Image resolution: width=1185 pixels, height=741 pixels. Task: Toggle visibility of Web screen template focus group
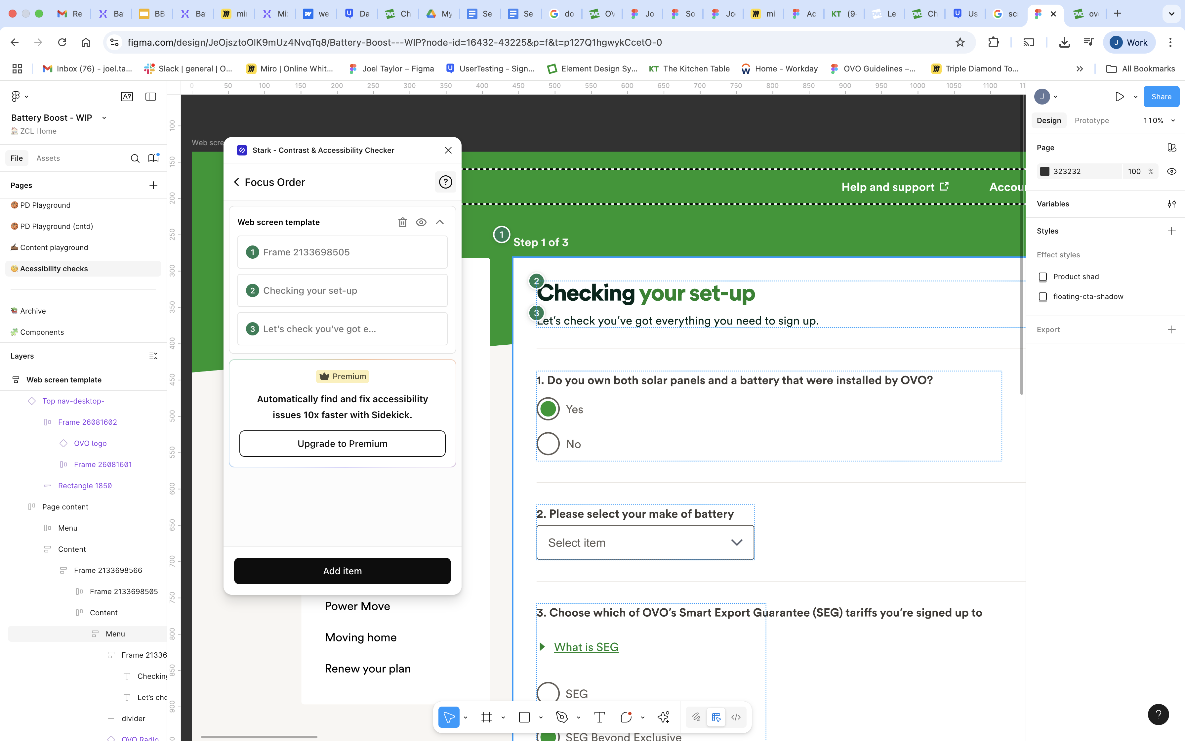coord(421,223)
